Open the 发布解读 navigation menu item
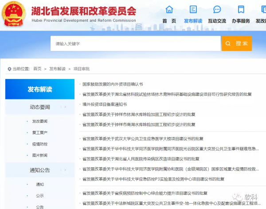The height and width of the screenshot is (209, 266). (x=193, y=21)
